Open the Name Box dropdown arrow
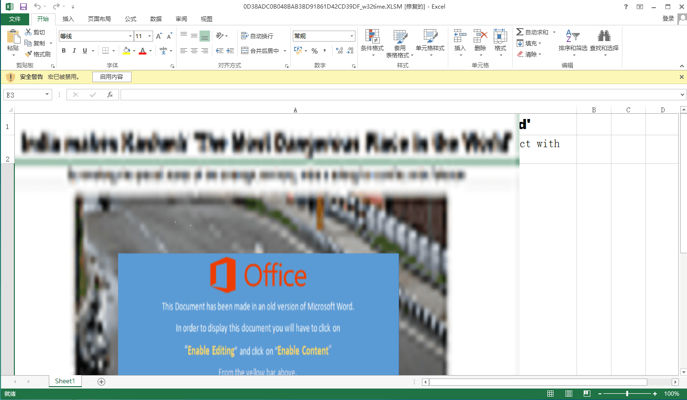687x400 pixels. (47, 95)
